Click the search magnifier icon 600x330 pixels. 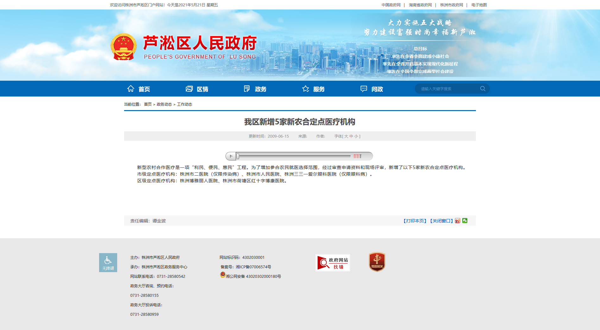click(x=483, y=89)
